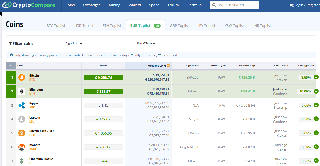Sort by the Algorithm column header
Image resolution: width=320 pixels, height=166 pixels.
[x=186, y=66]
